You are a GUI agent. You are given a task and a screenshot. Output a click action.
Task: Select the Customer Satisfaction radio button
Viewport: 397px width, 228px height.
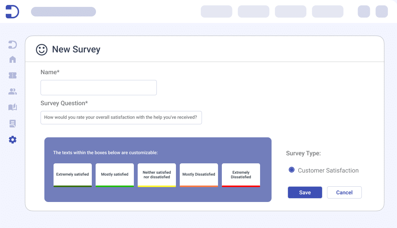[292, 170]
